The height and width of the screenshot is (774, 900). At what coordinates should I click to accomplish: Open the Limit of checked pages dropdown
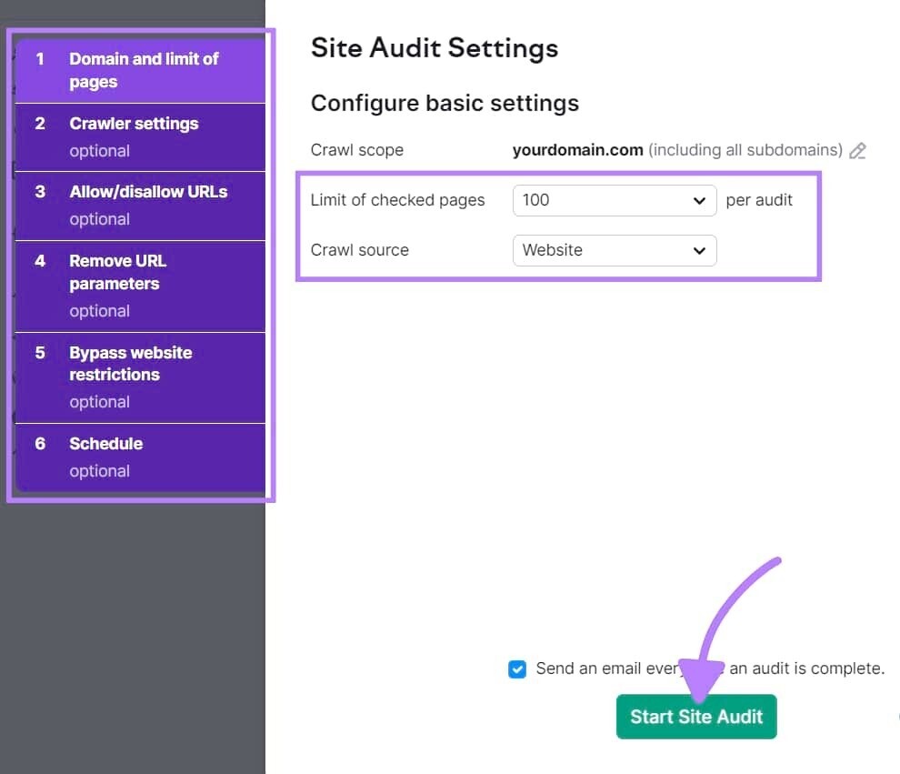615,200
